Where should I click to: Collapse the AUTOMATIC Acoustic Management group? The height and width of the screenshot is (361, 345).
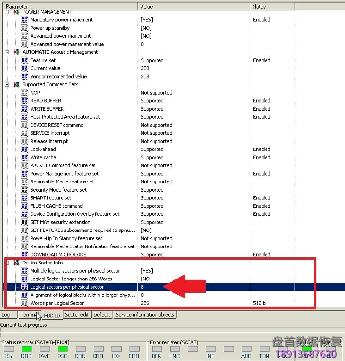pyautogui.click(x=7, y=52)
